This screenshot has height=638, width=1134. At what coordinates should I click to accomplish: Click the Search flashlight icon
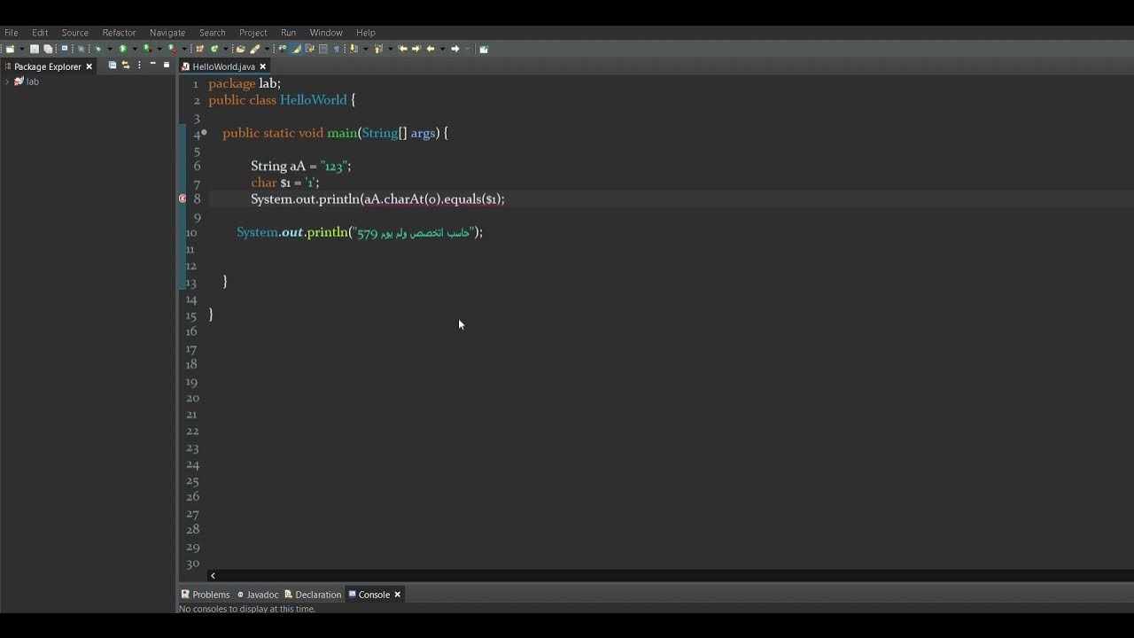click(x=255, y=49)
